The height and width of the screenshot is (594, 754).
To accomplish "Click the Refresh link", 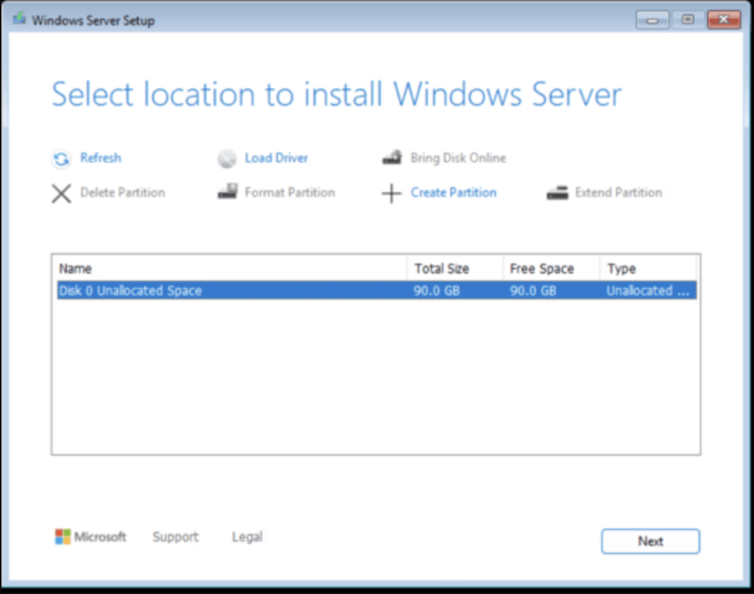I will [x=100, y=157].
